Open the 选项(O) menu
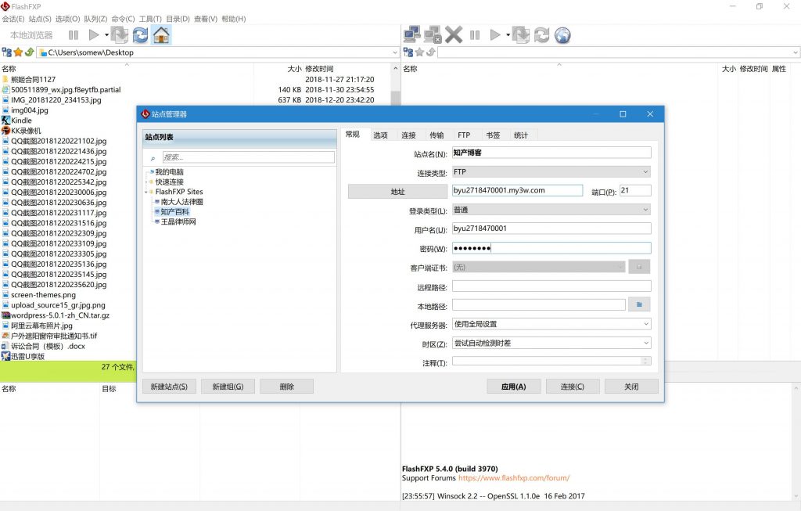 point(67,19)
